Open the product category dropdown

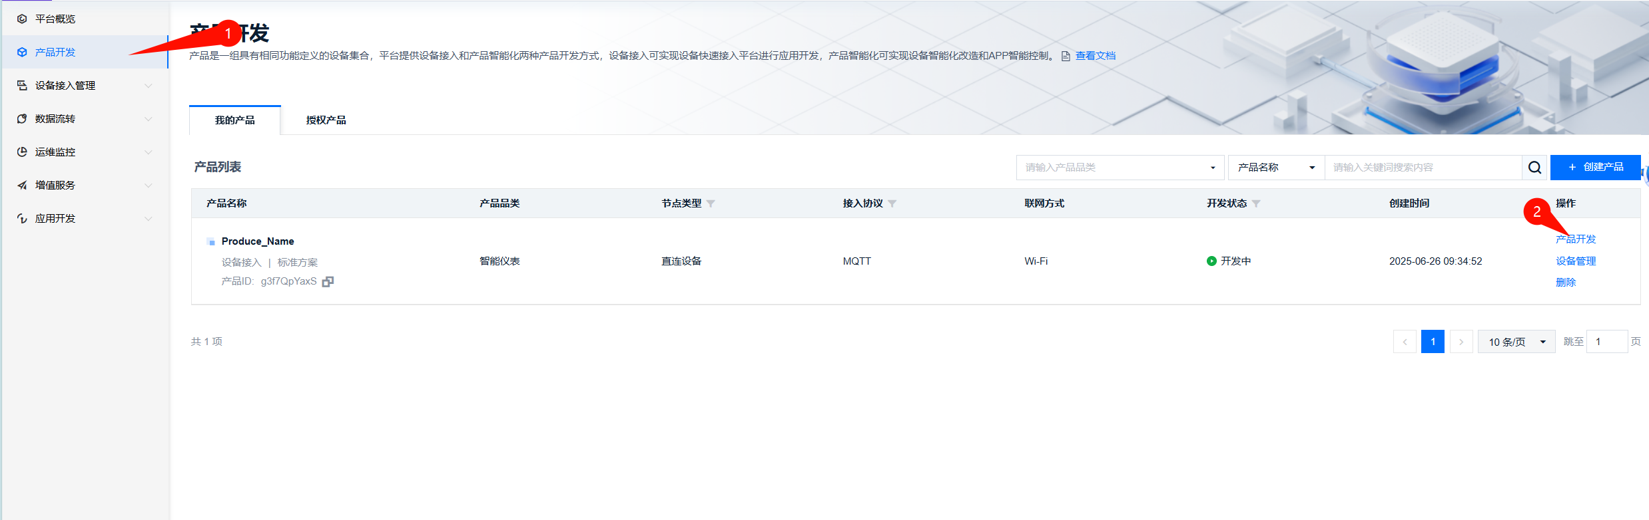1120,168
